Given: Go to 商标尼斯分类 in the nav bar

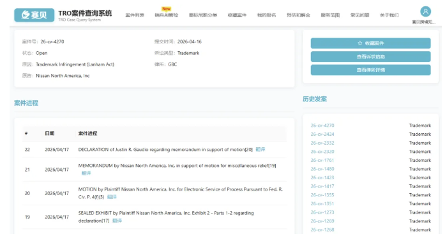Looking at the screenshot, I should [x=203, y=15].
